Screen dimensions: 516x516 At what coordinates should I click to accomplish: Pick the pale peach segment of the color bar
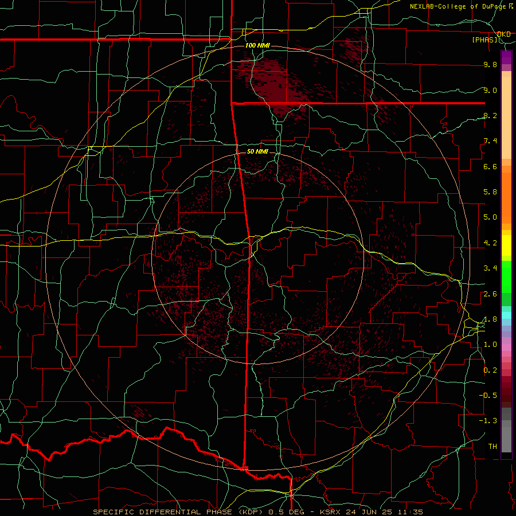pyautogui.click(x=506, y=118)
